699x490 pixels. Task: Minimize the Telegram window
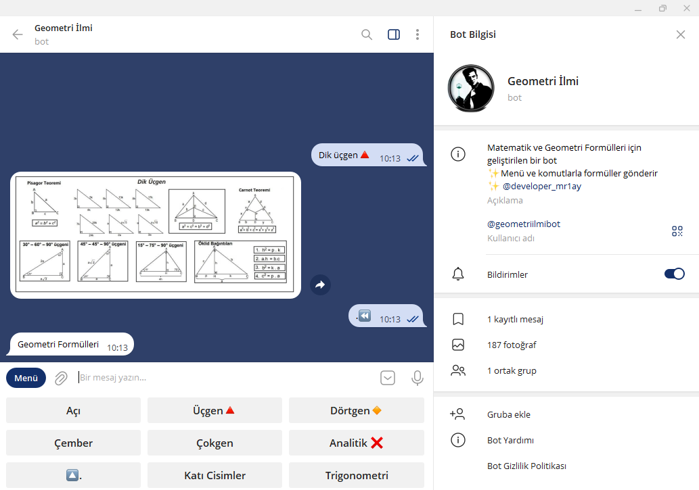point(638,8)
